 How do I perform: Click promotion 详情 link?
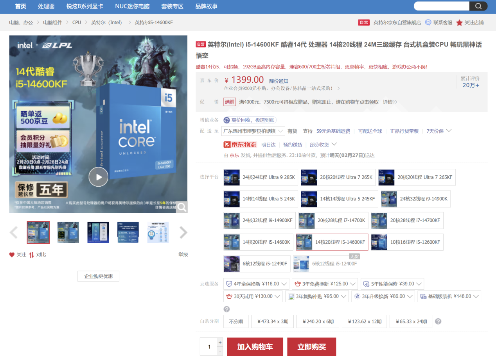(390, 102)
